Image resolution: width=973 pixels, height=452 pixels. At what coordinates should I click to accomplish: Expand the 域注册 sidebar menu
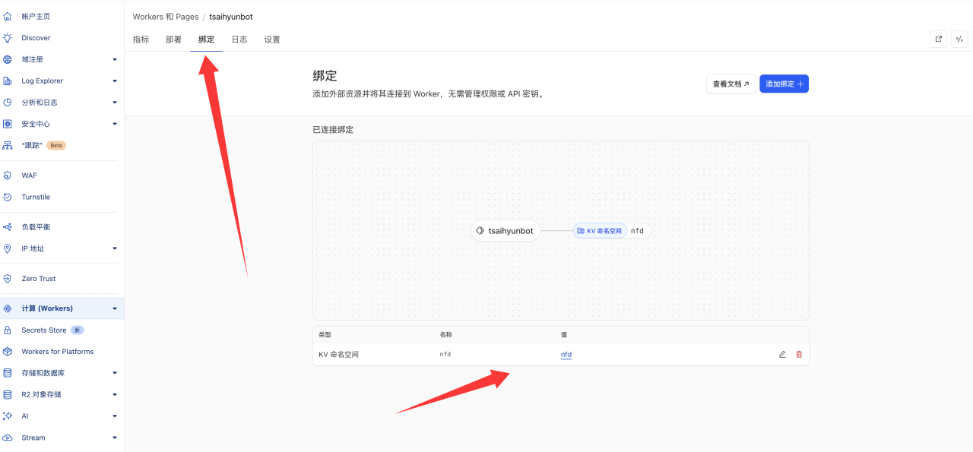115,59
